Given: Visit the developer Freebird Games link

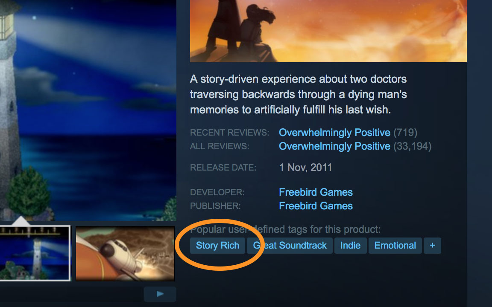Looking at the screenshot, I should [x=316, y=192].
